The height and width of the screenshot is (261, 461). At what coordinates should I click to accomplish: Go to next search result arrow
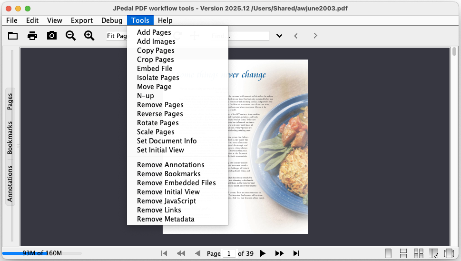[x=315, y=36]
